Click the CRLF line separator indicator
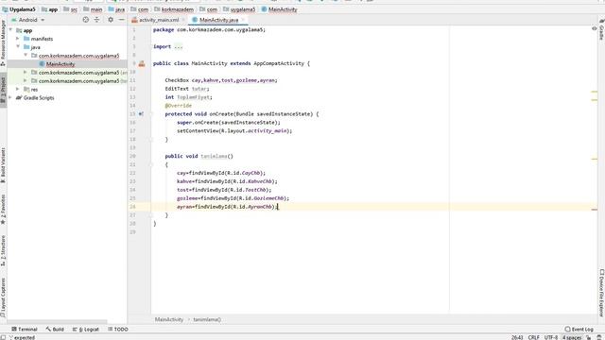This screenshot has height=340, width=605. [533, 337]
